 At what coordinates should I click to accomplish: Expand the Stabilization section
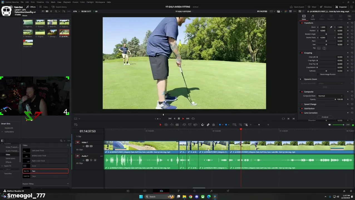pyautogui.click(x=309, y=109)
